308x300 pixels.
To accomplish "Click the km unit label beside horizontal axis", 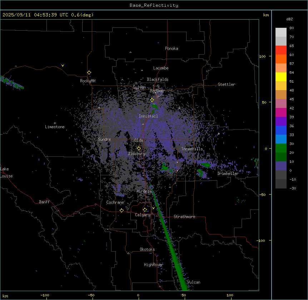I will click(x=5, y=296).
